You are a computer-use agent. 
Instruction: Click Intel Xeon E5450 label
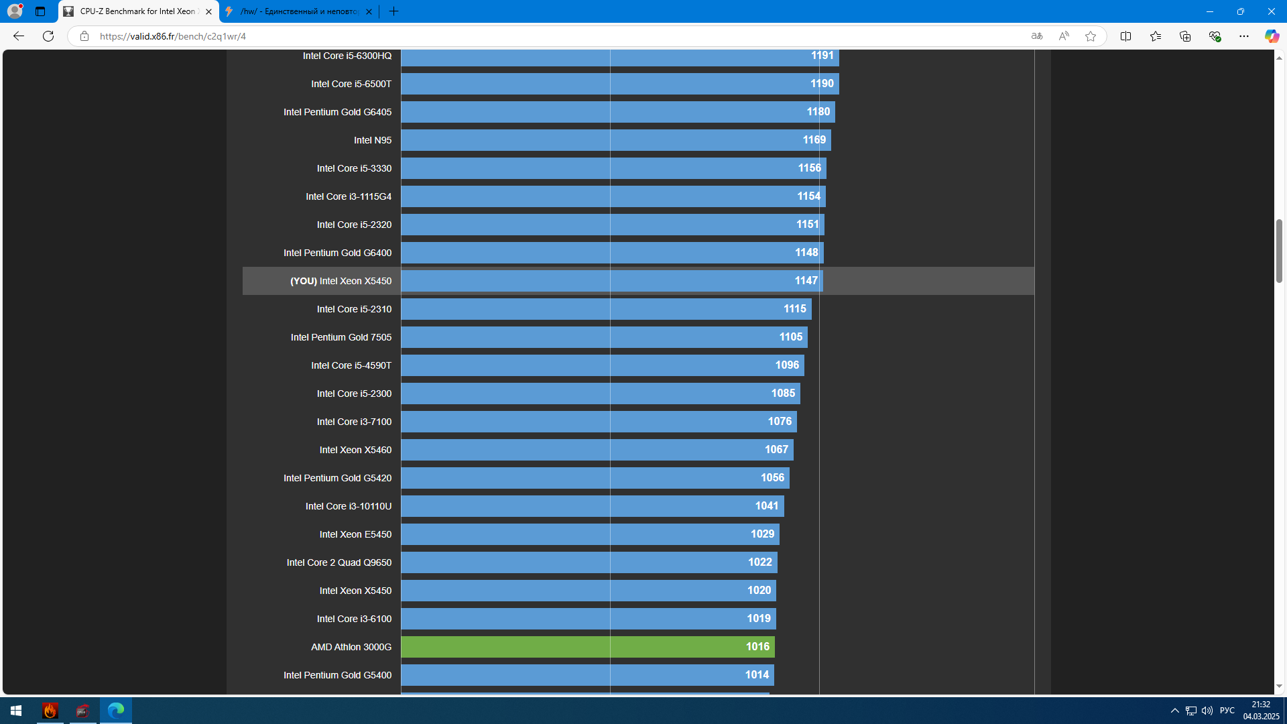355,534
